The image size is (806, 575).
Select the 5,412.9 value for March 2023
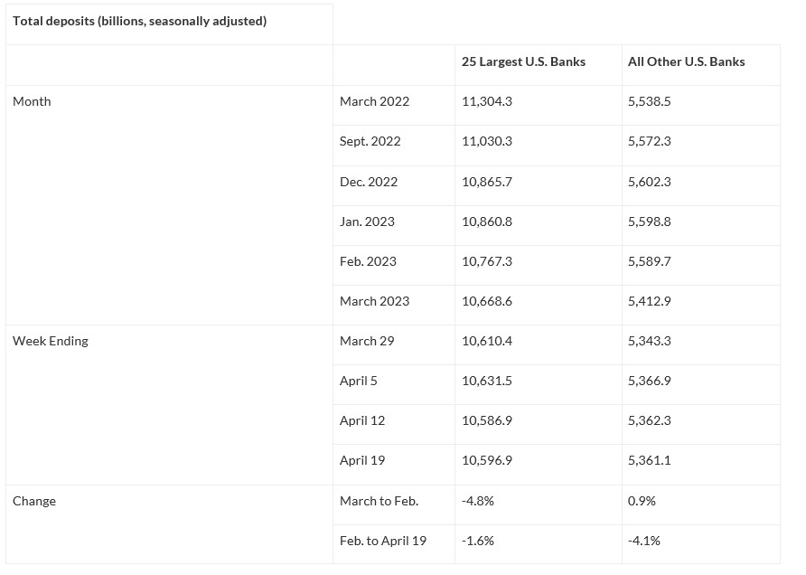click(649, 301)
